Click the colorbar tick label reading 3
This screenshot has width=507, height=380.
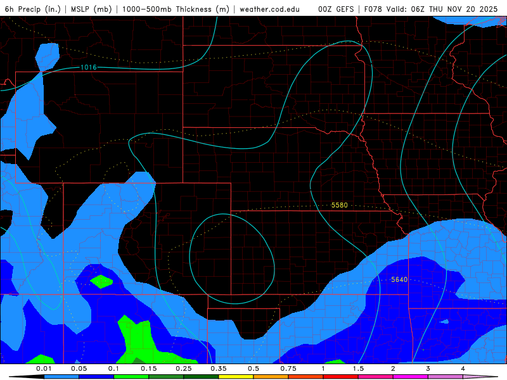tap(428, 369)
